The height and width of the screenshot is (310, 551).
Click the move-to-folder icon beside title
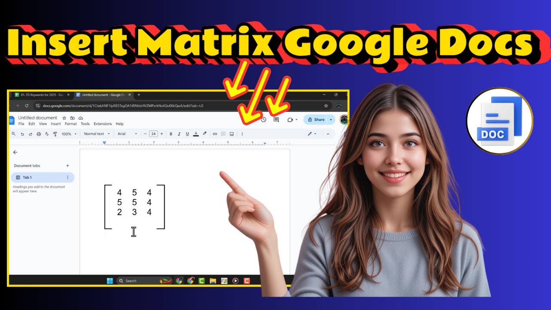[72, 118]
